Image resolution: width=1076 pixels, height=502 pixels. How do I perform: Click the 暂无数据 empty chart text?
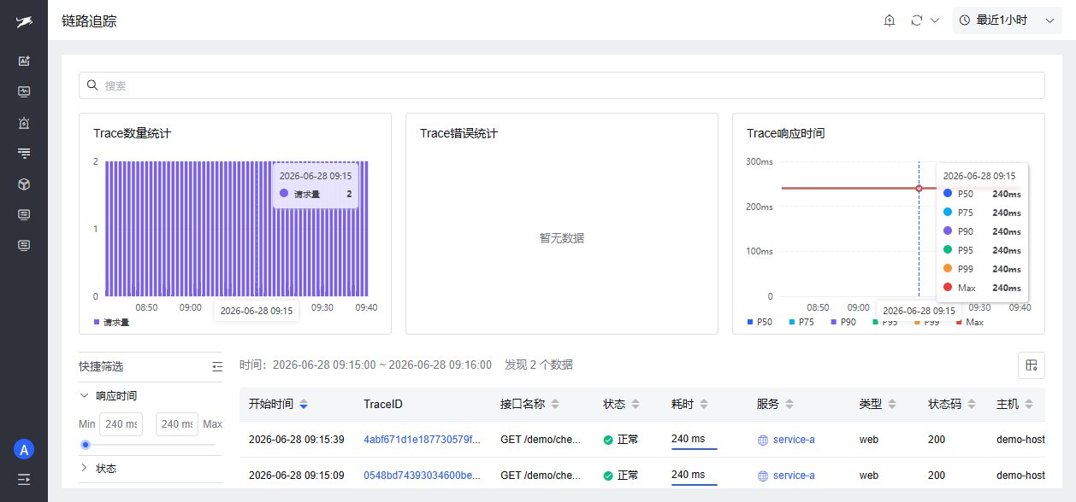[562, 238]
